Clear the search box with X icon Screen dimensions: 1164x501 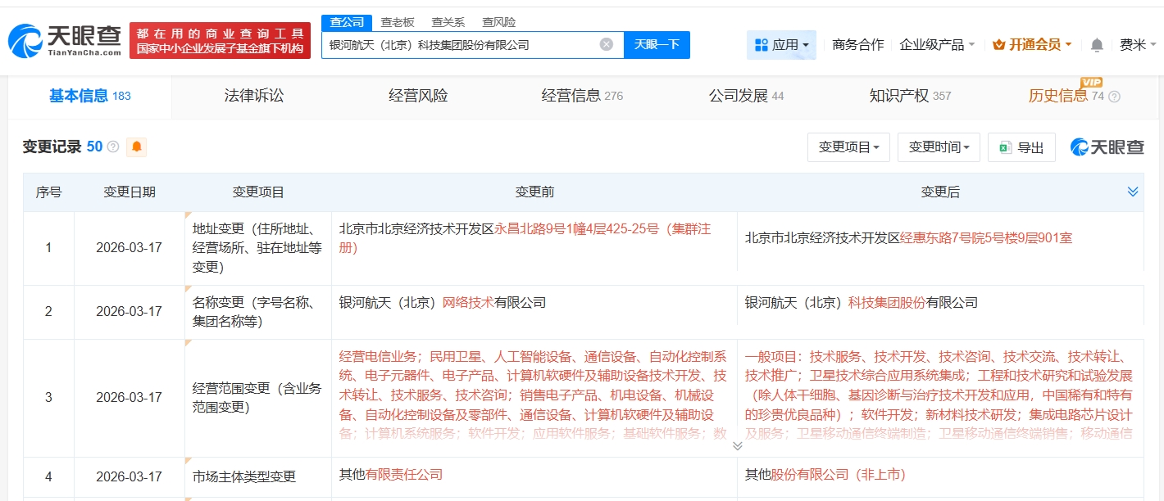tap(607, 44)
